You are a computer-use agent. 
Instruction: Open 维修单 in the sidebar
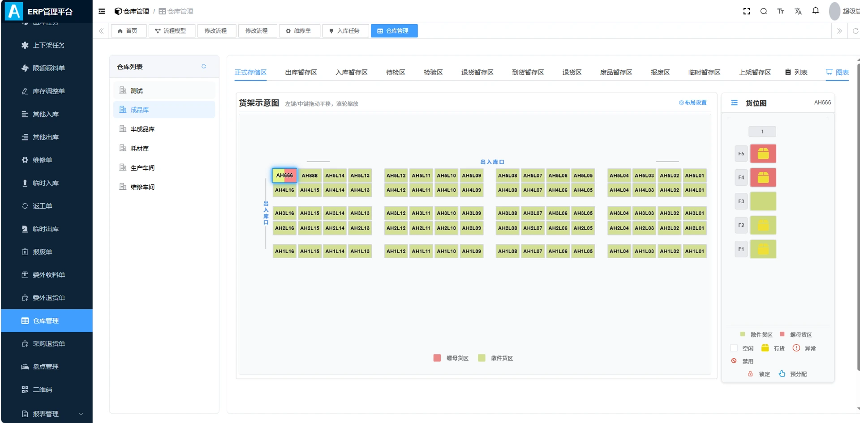(47, 160)
